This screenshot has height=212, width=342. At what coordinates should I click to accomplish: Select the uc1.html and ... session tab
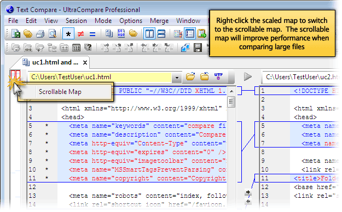click(50, 62)
